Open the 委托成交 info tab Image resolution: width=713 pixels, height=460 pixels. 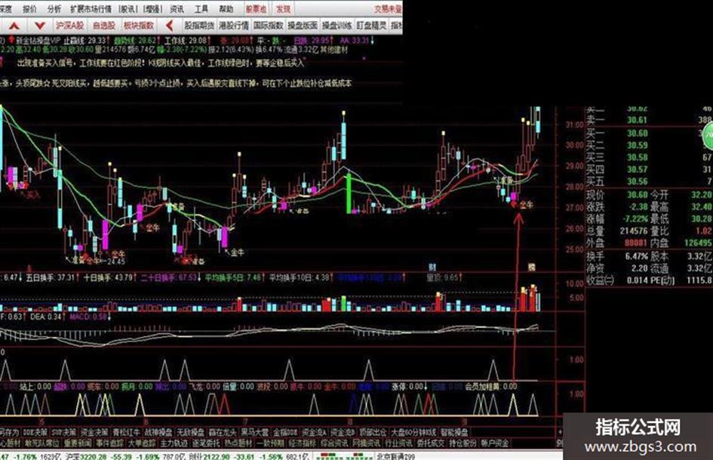pyautogui.click(x=431, y=443)
